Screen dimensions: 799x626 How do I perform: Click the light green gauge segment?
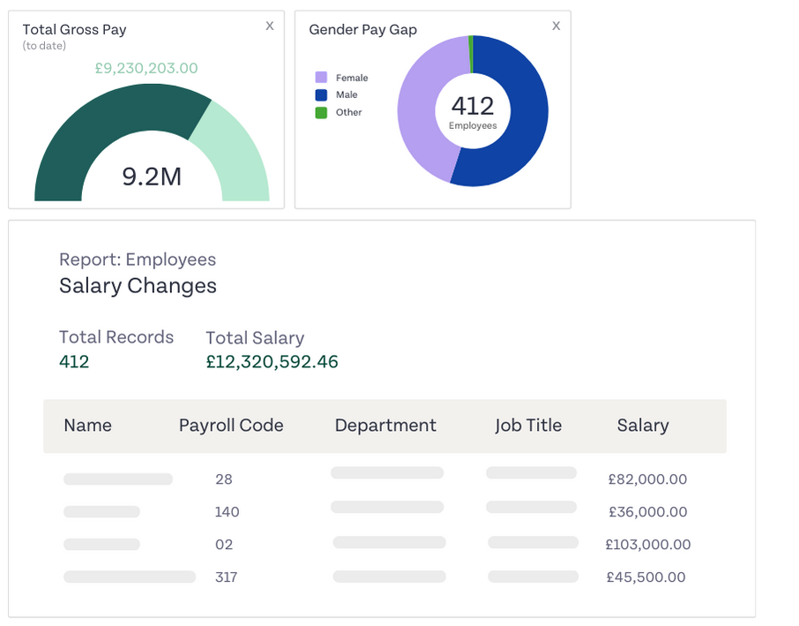[x=234, y=150]
